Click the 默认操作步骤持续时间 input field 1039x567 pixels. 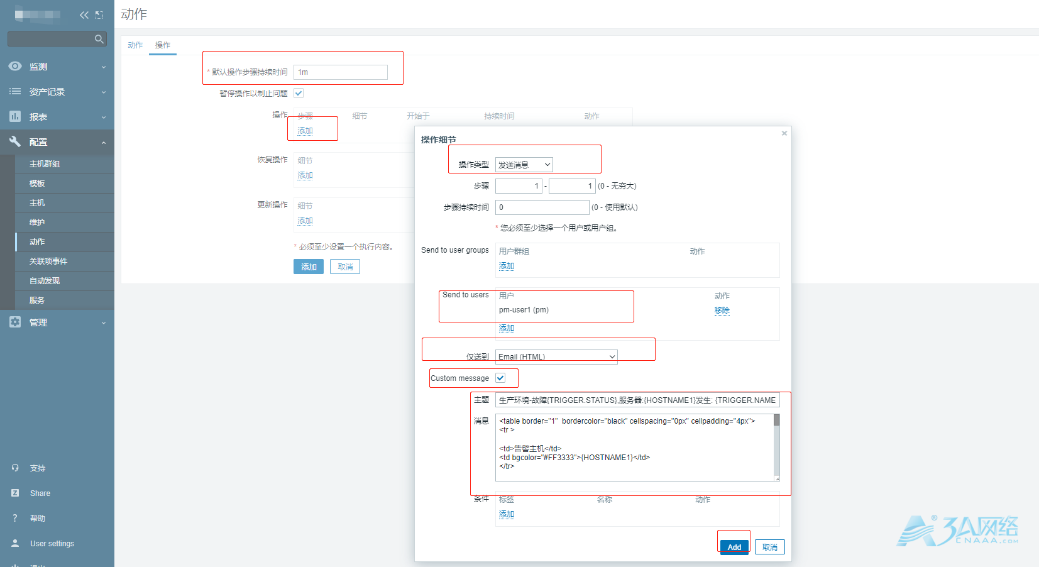coord(341,72)
